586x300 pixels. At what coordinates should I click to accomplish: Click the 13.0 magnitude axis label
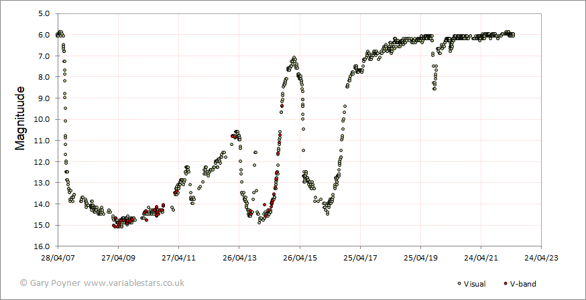[43, 183]
